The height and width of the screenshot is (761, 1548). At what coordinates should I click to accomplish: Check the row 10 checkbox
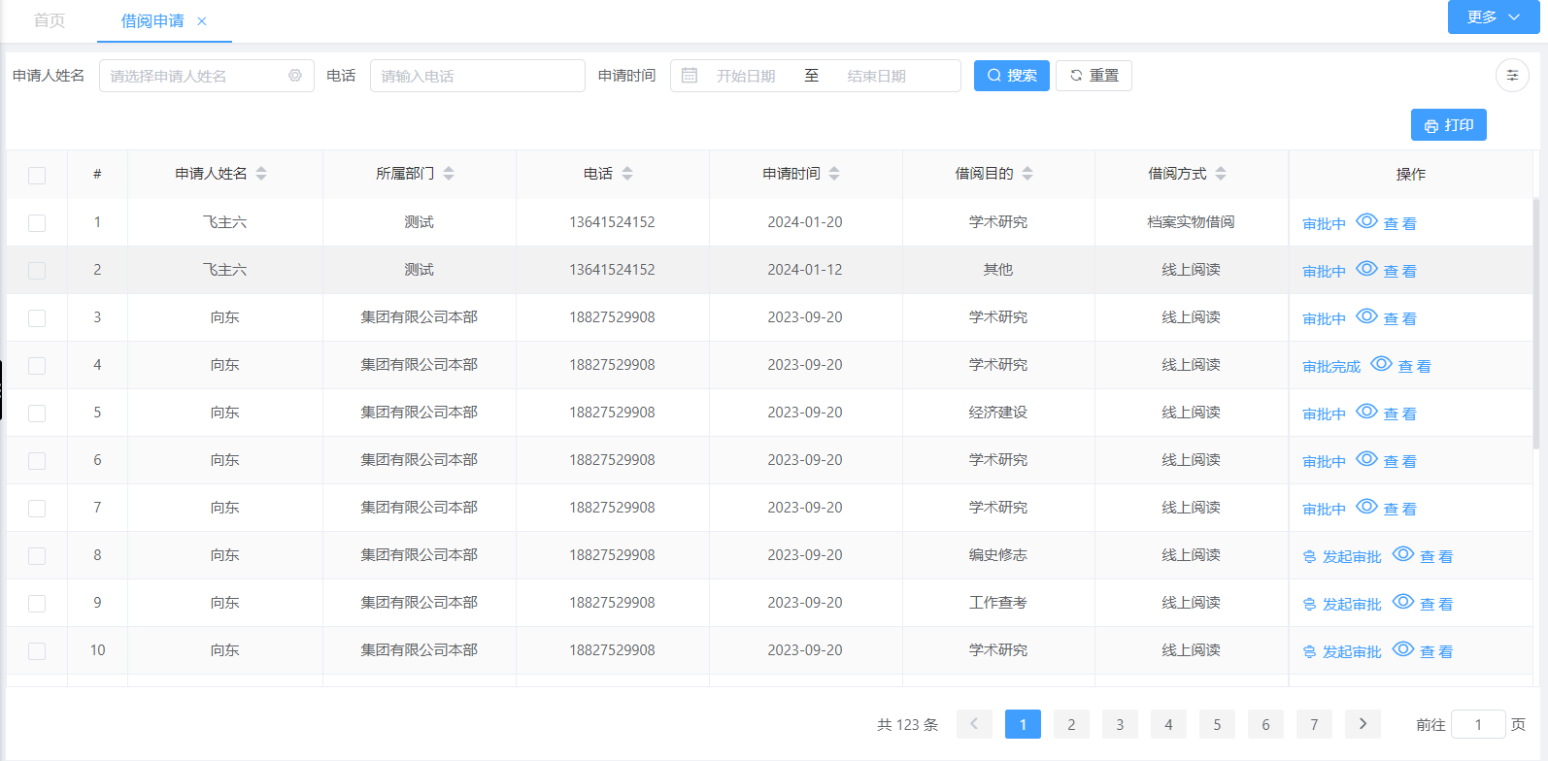point(37,651)
